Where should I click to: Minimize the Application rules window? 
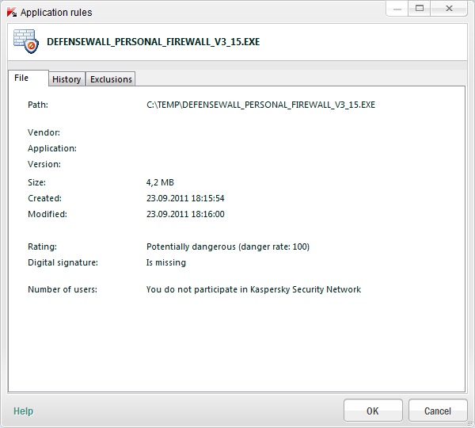tap(397, 9)
